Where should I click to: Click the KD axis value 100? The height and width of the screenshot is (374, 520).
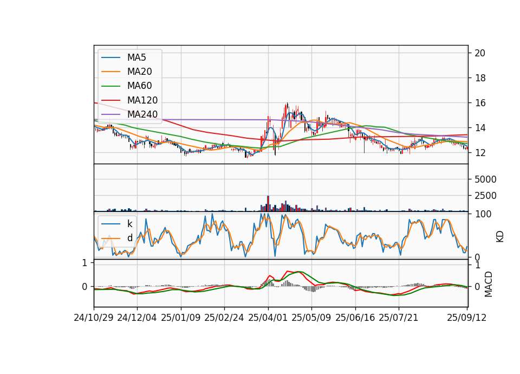[483, 214]
